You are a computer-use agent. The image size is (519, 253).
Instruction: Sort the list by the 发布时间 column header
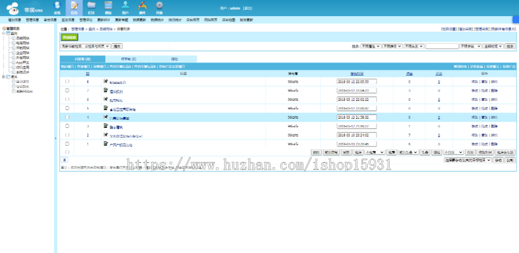pos(357,73)
